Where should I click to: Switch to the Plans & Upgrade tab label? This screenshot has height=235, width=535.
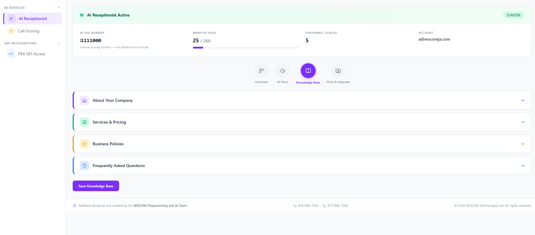(x=338, y=82)
